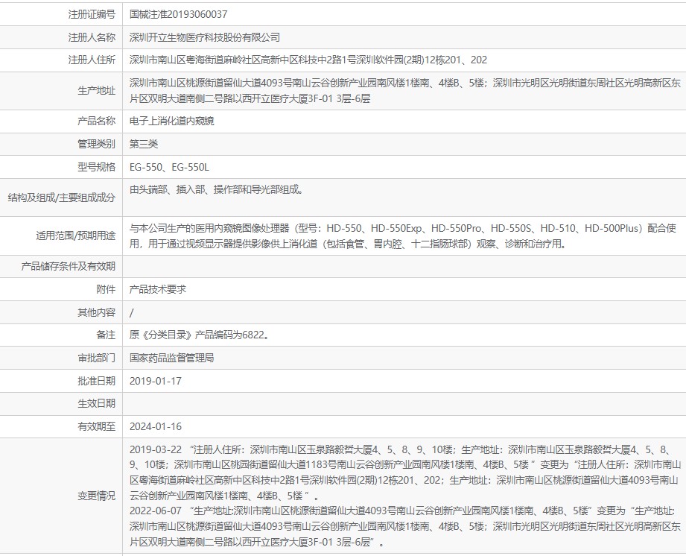Viewport: 686px width, 556px height.
Task: Select the 2019-03-22 change record
Action: point(405,473)
